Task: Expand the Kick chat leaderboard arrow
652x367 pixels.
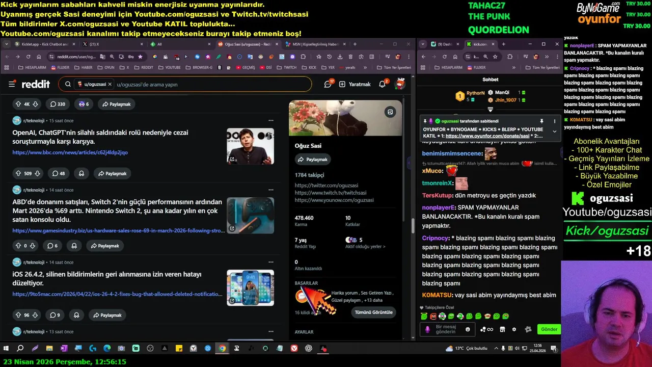Action: pyautogui.click(x=490, y=109)
